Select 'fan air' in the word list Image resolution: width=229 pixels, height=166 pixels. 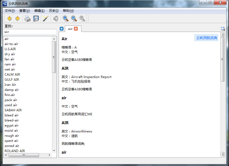(x=28, y=59)
